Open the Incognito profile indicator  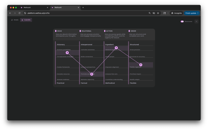pyautogui.click(x=176, y=13)
